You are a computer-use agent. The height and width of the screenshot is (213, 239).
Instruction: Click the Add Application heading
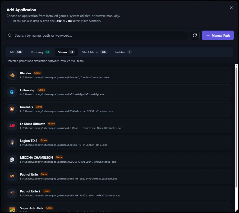click(x=21, y=10)
